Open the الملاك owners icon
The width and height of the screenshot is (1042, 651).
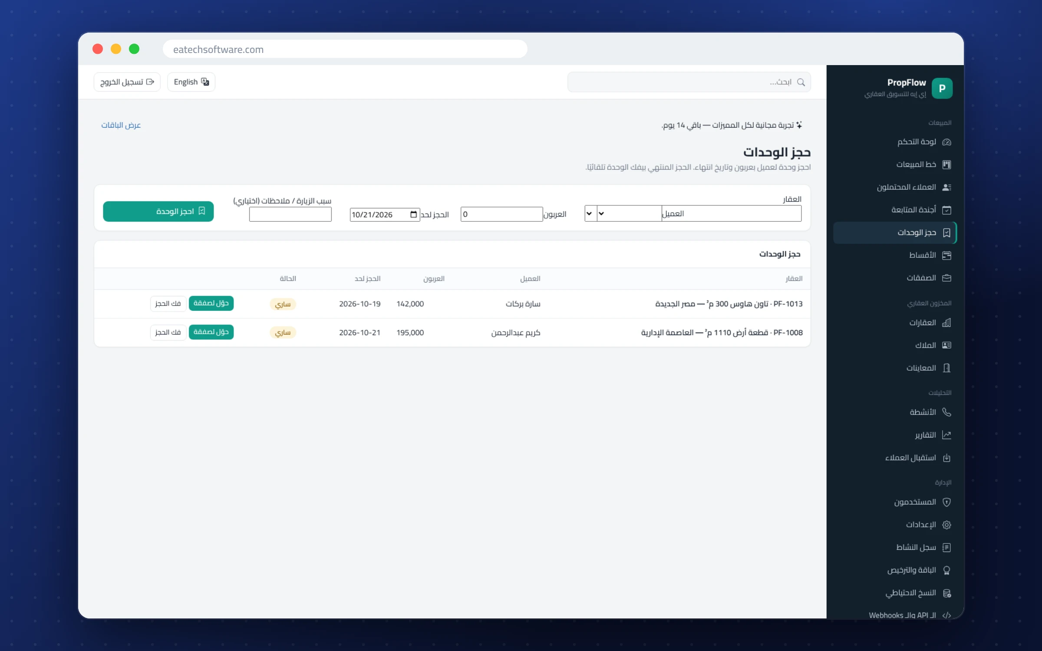tap(946, 345)
